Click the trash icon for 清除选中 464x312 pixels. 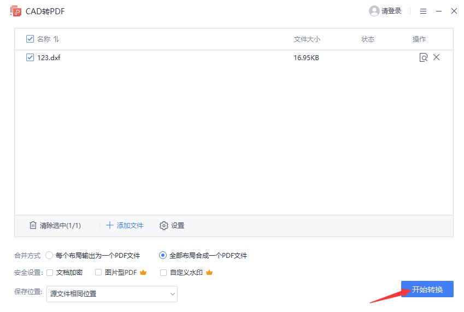(x=33, y=225)
